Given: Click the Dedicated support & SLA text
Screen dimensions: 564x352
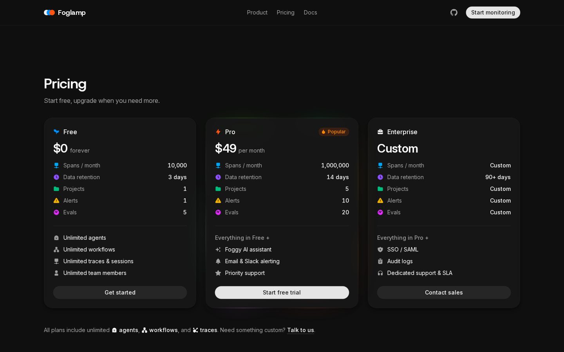Looking at the screenshot, I should click(x=419, y=273).
